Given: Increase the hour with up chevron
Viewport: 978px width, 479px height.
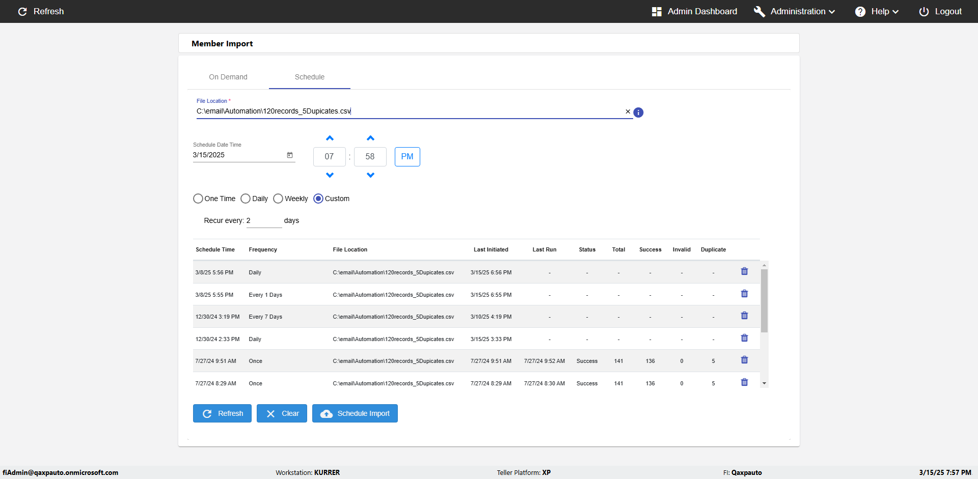Looking at the screenshot, I should [x=330, y=138].
